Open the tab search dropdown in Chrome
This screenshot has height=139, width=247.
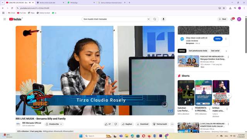click(2, 3)
